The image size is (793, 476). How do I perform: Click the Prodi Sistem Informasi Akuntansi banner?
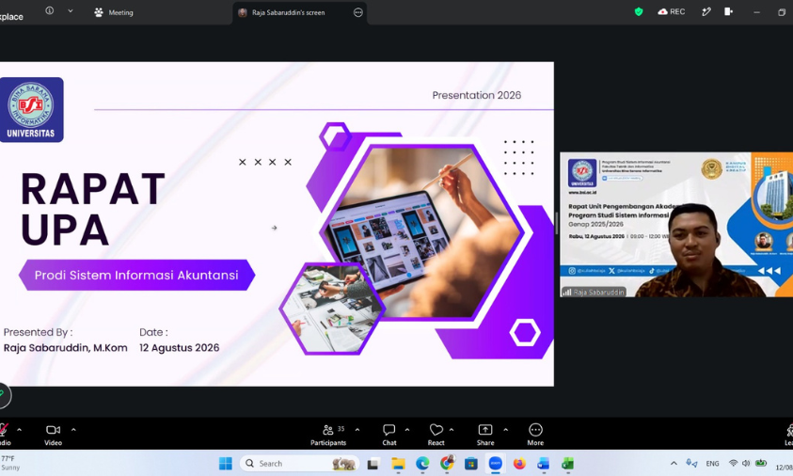tap(136, 276)
